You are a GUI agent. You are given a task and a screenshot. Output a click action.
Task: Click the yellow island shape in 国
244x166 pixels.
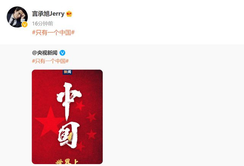point(70,137)
